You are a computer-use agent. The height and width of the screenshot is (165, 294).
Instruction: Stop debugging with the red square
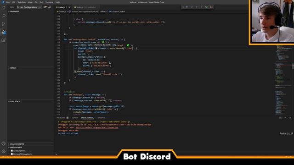211,7
